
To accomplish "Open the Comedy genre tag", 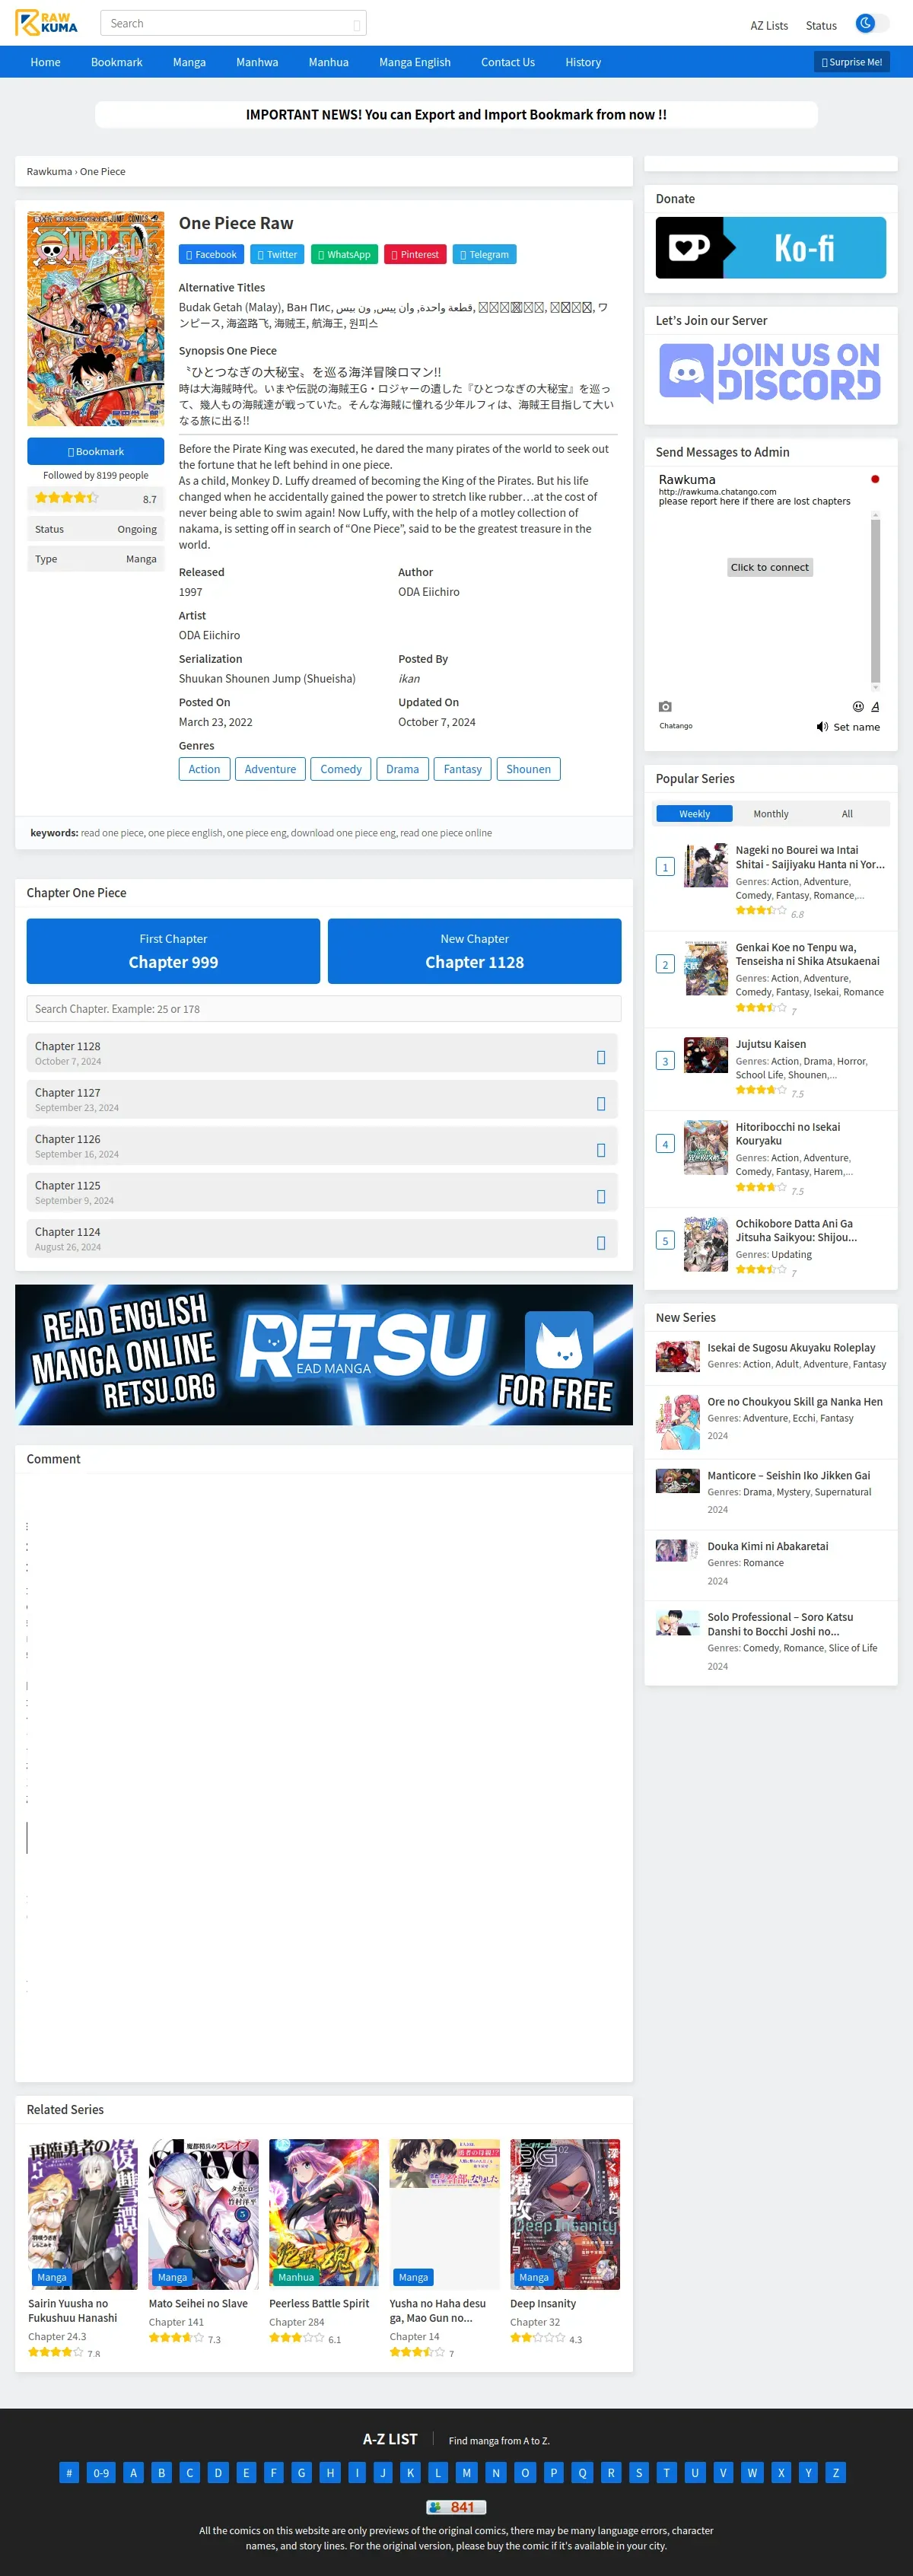I will coord(341,769).
